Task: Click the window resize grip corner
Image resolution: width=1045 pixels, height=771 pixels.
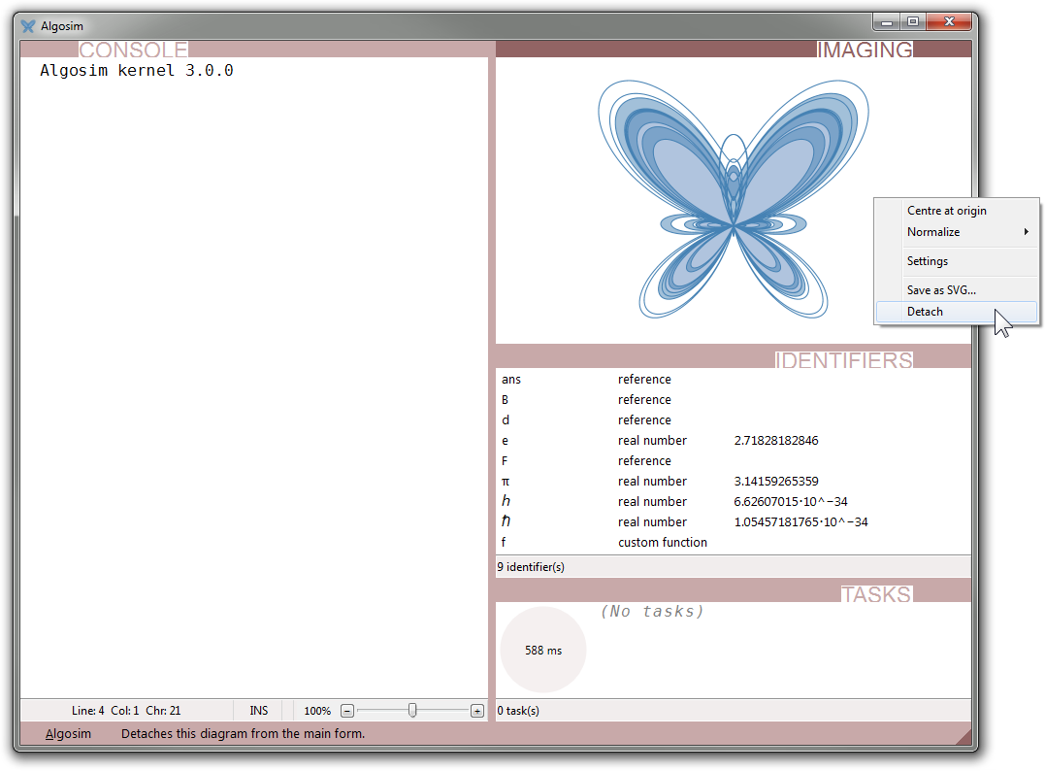Action: pyautogui.click(x=963, y=737)
